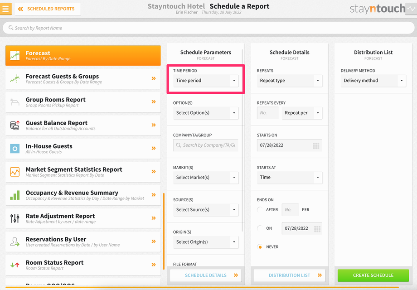Image resolution: width=417 pixels, height=290 pixels.
Task: Select the Forecast Guests & Groups report
Action: point(83,79)
